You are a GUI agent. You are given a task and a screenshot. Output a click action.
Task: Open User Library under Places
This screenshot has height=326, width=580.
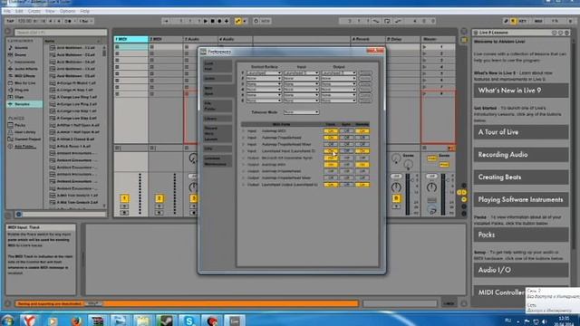25,132
